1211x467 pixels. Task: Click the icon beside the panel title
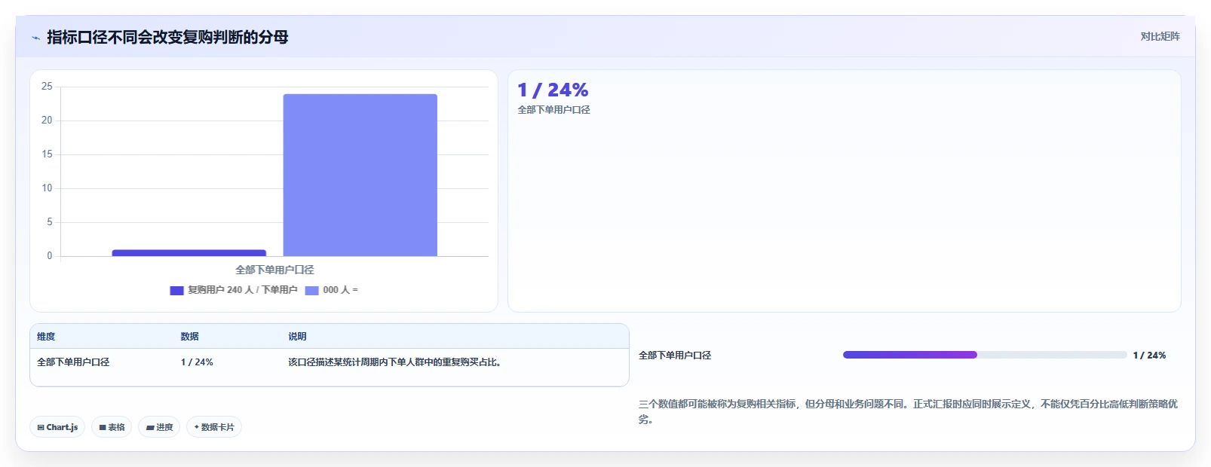(35, 38)
